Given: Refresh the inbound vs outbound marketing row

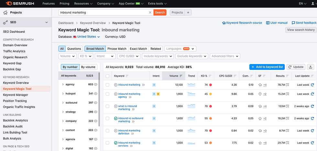Looking at the screenshot, I should 312,118.
